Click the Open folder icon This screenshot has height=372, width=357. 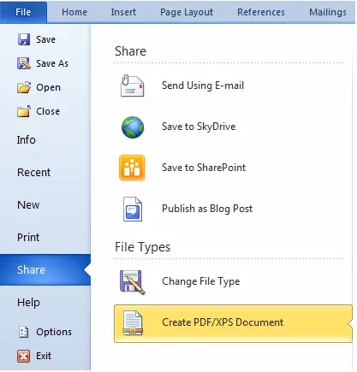click(x=24, y=87)
